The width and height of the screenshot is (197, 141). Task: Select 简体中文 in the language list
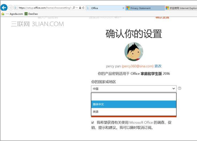[134, 104]
